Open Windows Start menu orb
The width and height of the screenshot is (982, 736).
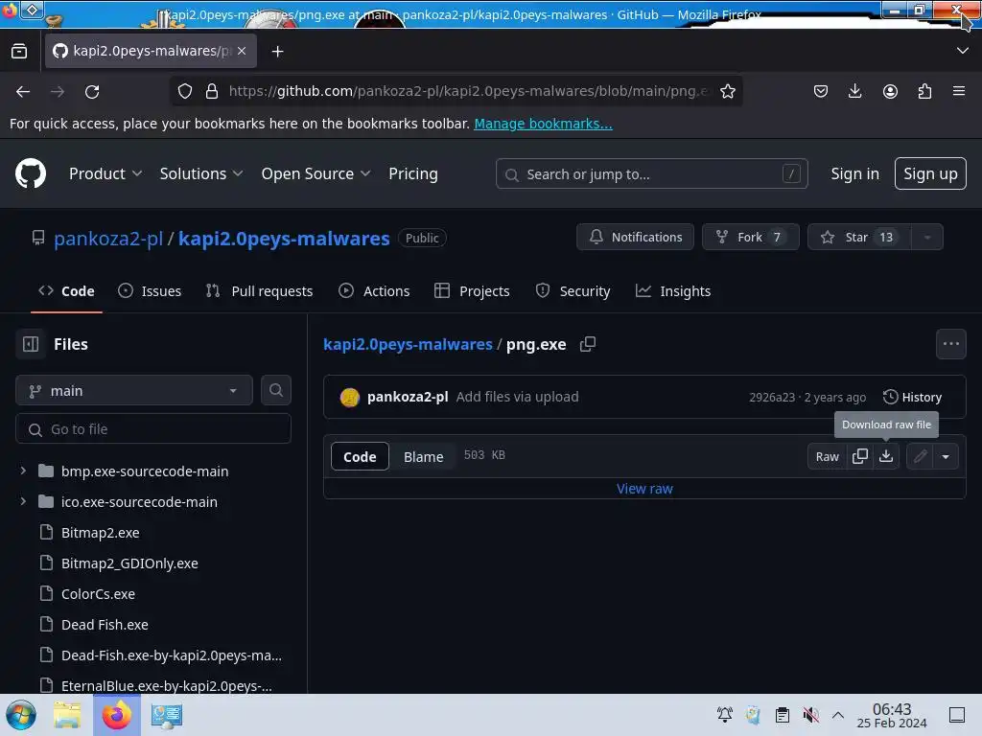[x=21, y=715]
